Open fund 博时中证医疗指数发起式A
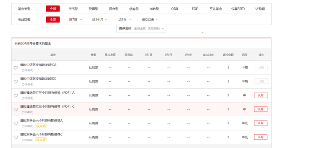Image resolution: width=311 pixels, height=148 pixels. 38,65
